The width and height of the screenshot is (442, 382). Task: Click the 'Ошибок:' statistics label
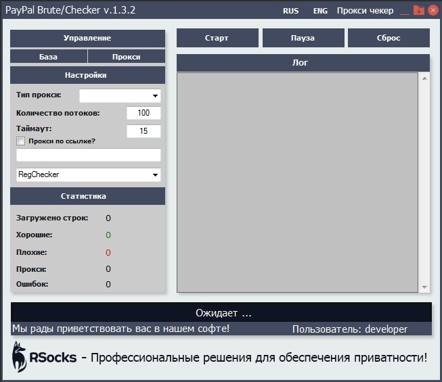32,285
